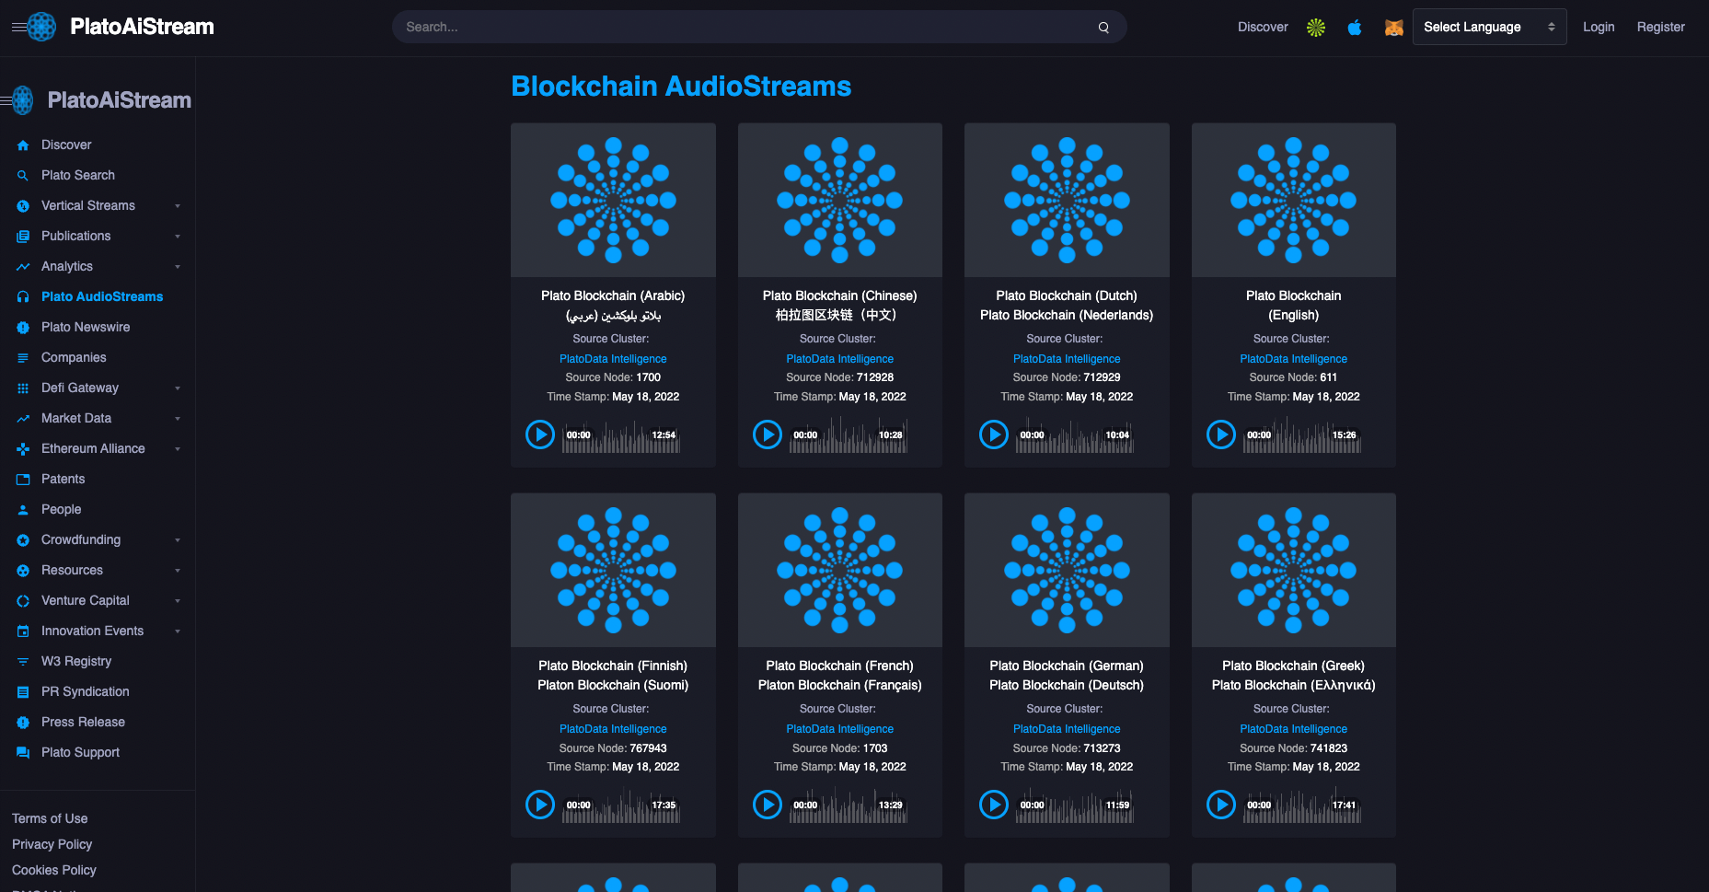Open Cookies Policy link
1709x892 pixels.
[54, 870]
